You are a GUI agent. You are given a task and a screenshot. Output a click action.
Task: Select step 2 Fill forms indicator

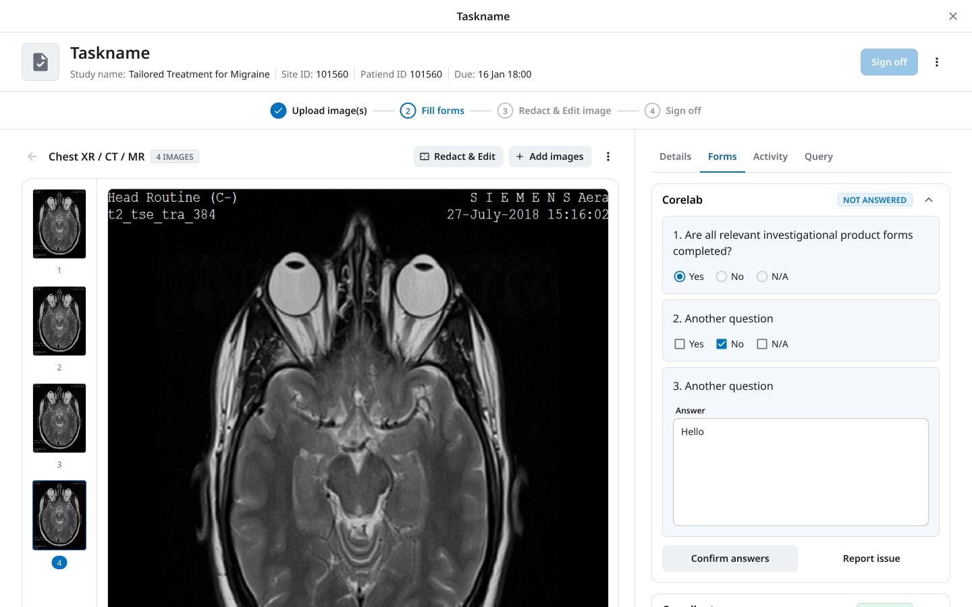[x=408, y=110]
